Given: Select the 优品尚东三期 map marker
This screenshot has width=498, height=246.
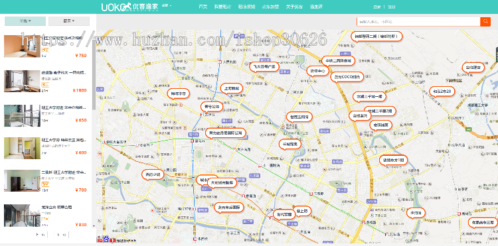Looking at the screenshot, I should [x=483, y=222].
